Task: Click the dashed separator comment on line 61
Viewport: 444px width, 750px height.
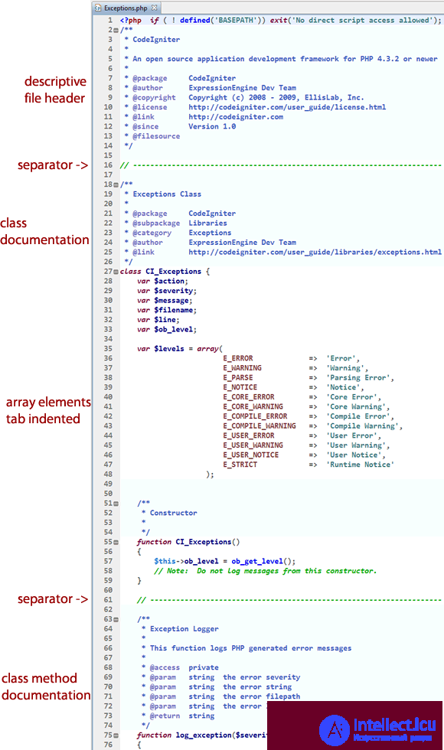Action: tap(289, 600)
